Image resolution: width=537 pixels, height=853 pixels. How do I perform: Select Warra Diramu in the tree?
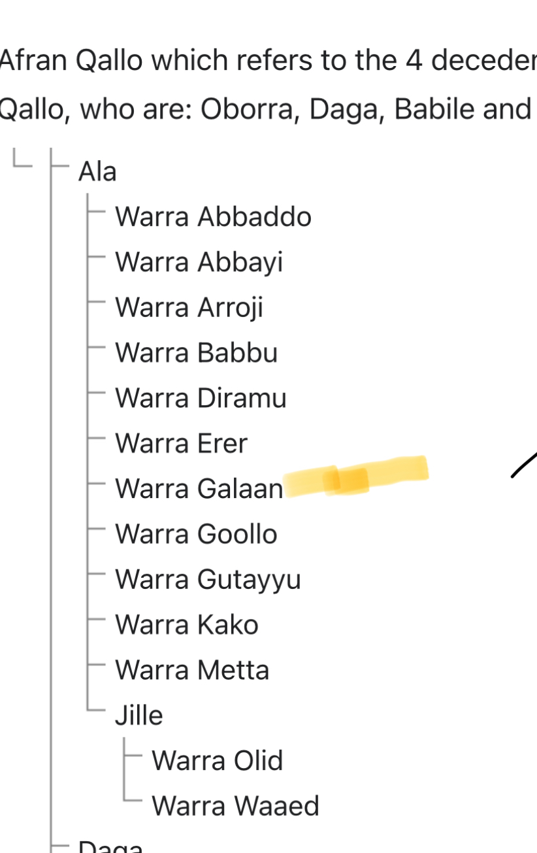tap(201, 399)
